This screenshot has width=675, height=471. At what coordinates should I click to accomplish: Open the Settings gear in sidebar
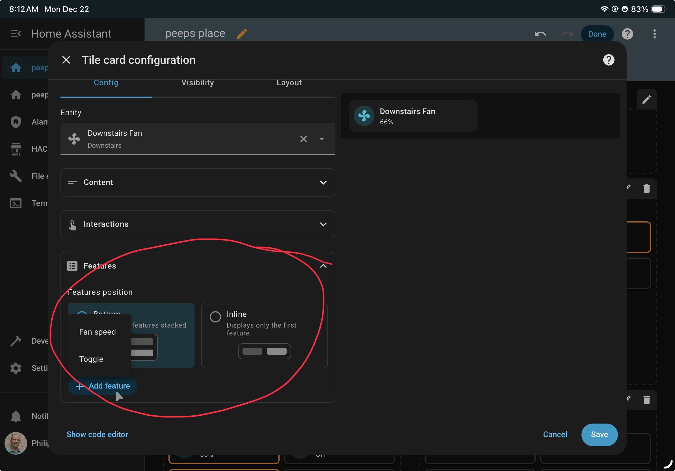pyautogui.click(x=16, y=368)
